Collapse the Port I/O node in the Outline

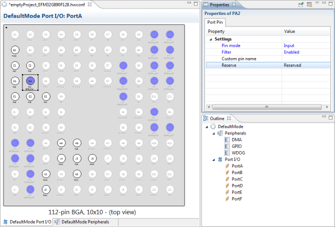click(x=213, y=160)
